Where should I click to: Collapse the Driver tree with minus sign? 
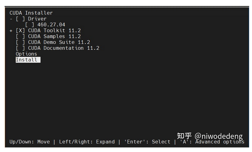point(11,19)
